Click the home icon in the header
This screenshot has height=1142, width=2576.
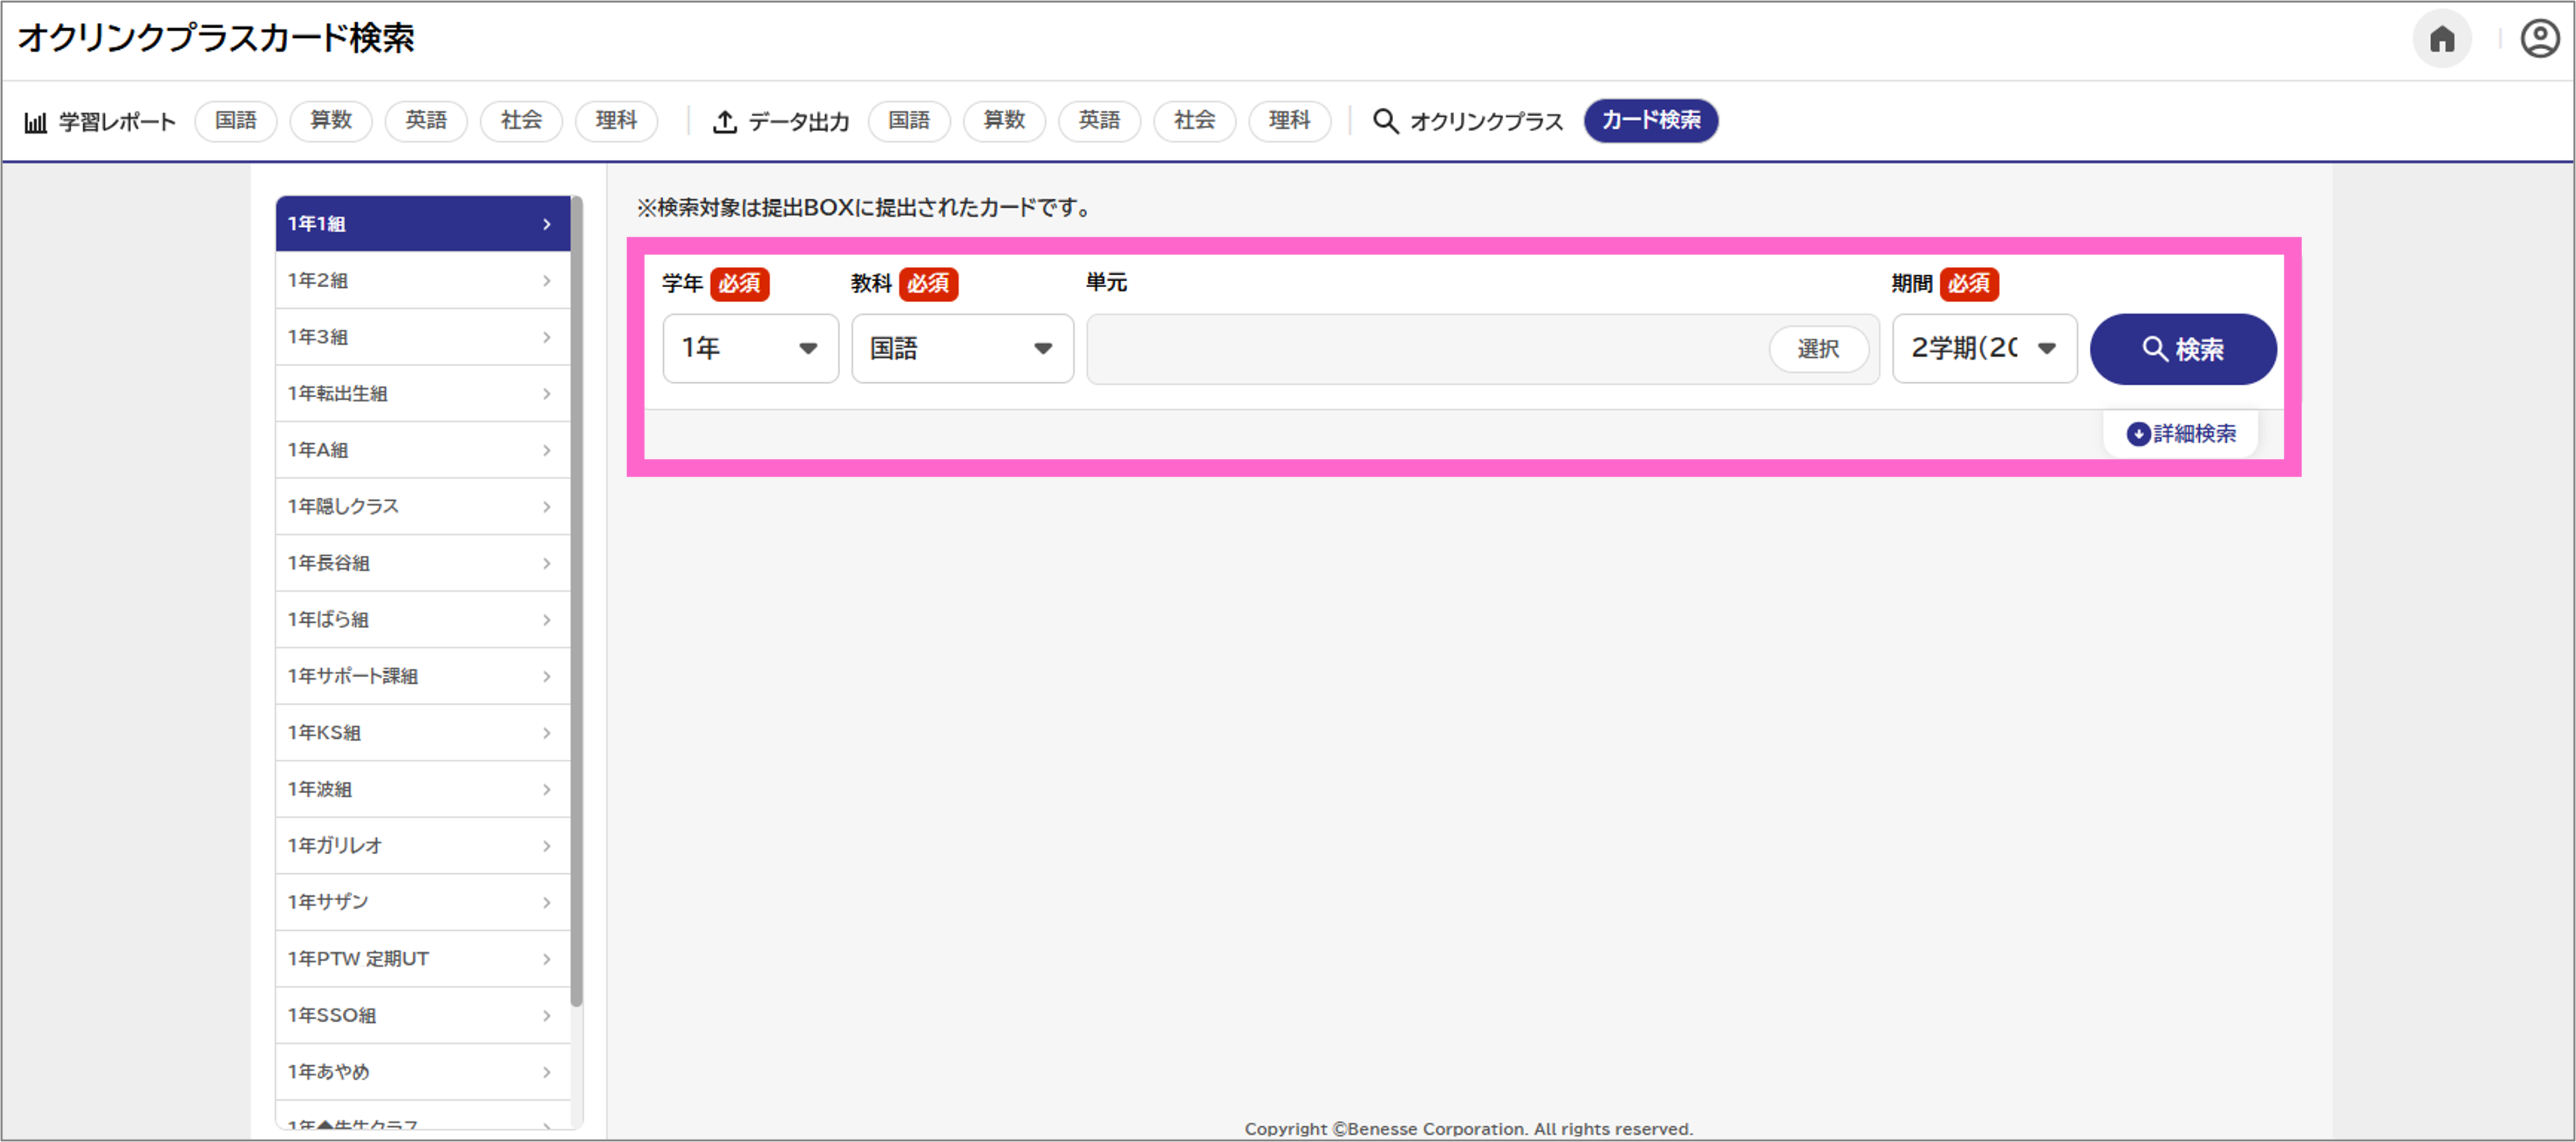[x=2444, y=38]
